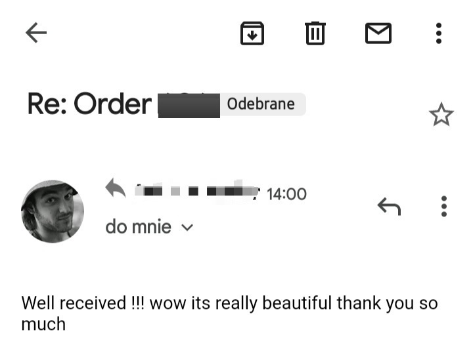Screen dimensions: 473x349
Task: Tap the word "much" on the last line
Action: coord(43,324)
